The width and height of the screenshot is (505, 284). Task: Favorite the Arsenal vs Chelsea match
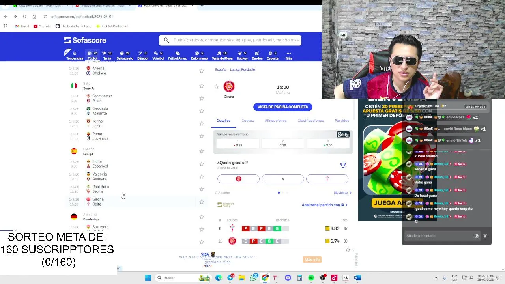coord(202,71)
